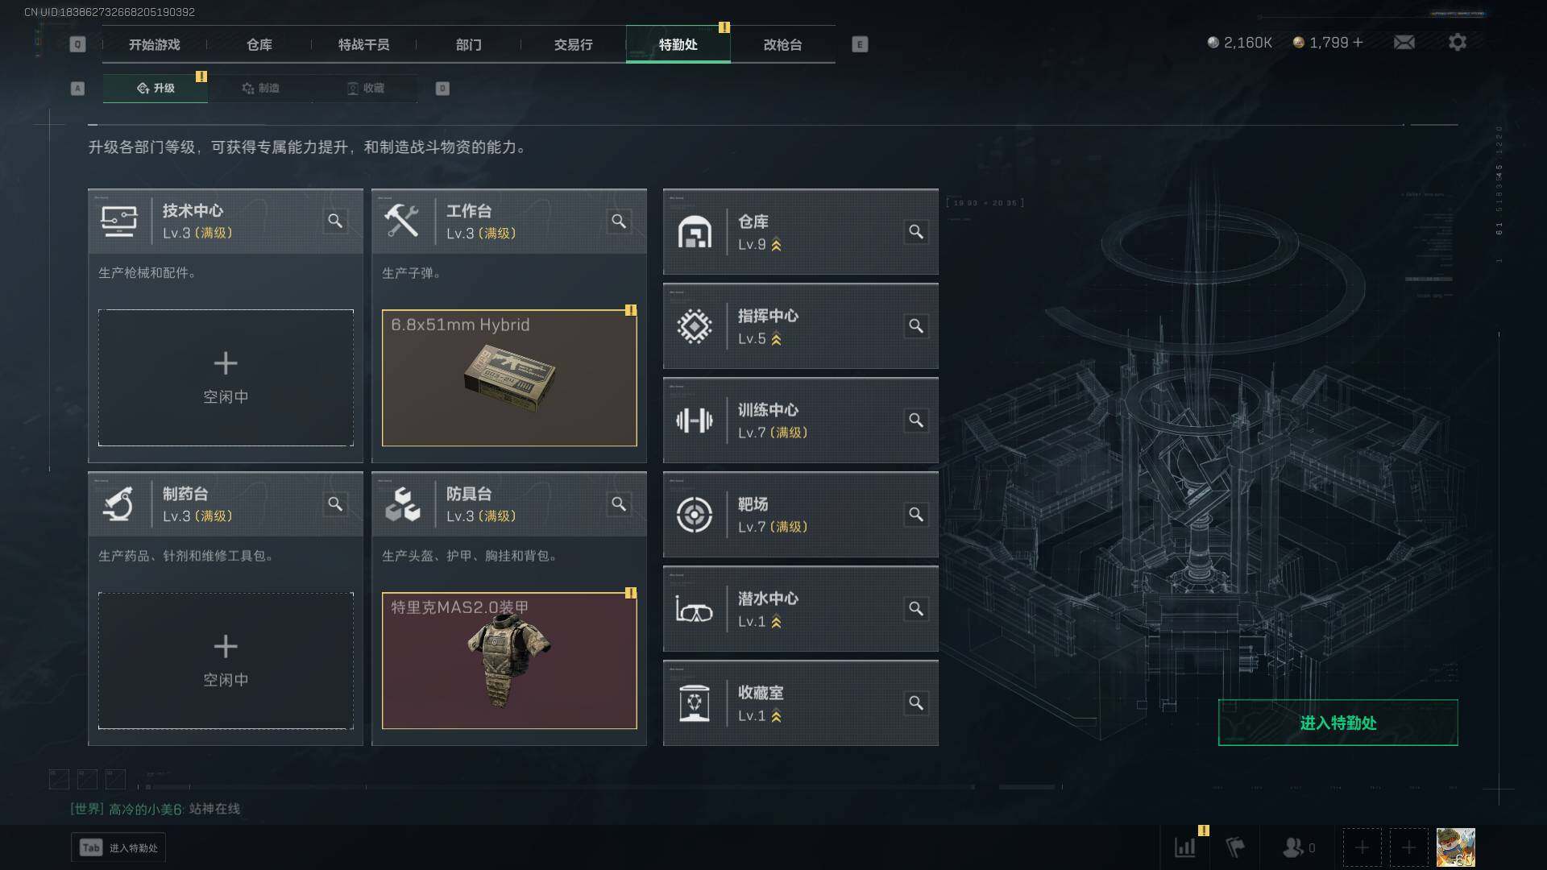
Task: Open the 特里克MAS2.0装甲 armor item
Action: [x=509, y=661]
